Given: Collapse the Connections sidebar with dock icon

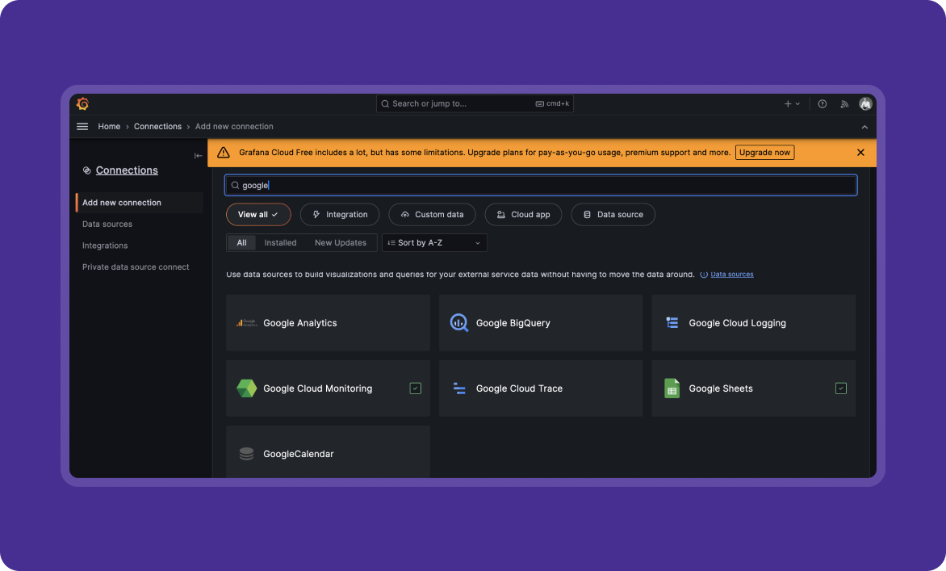Looking at the screenshot, I should [199, 156].
